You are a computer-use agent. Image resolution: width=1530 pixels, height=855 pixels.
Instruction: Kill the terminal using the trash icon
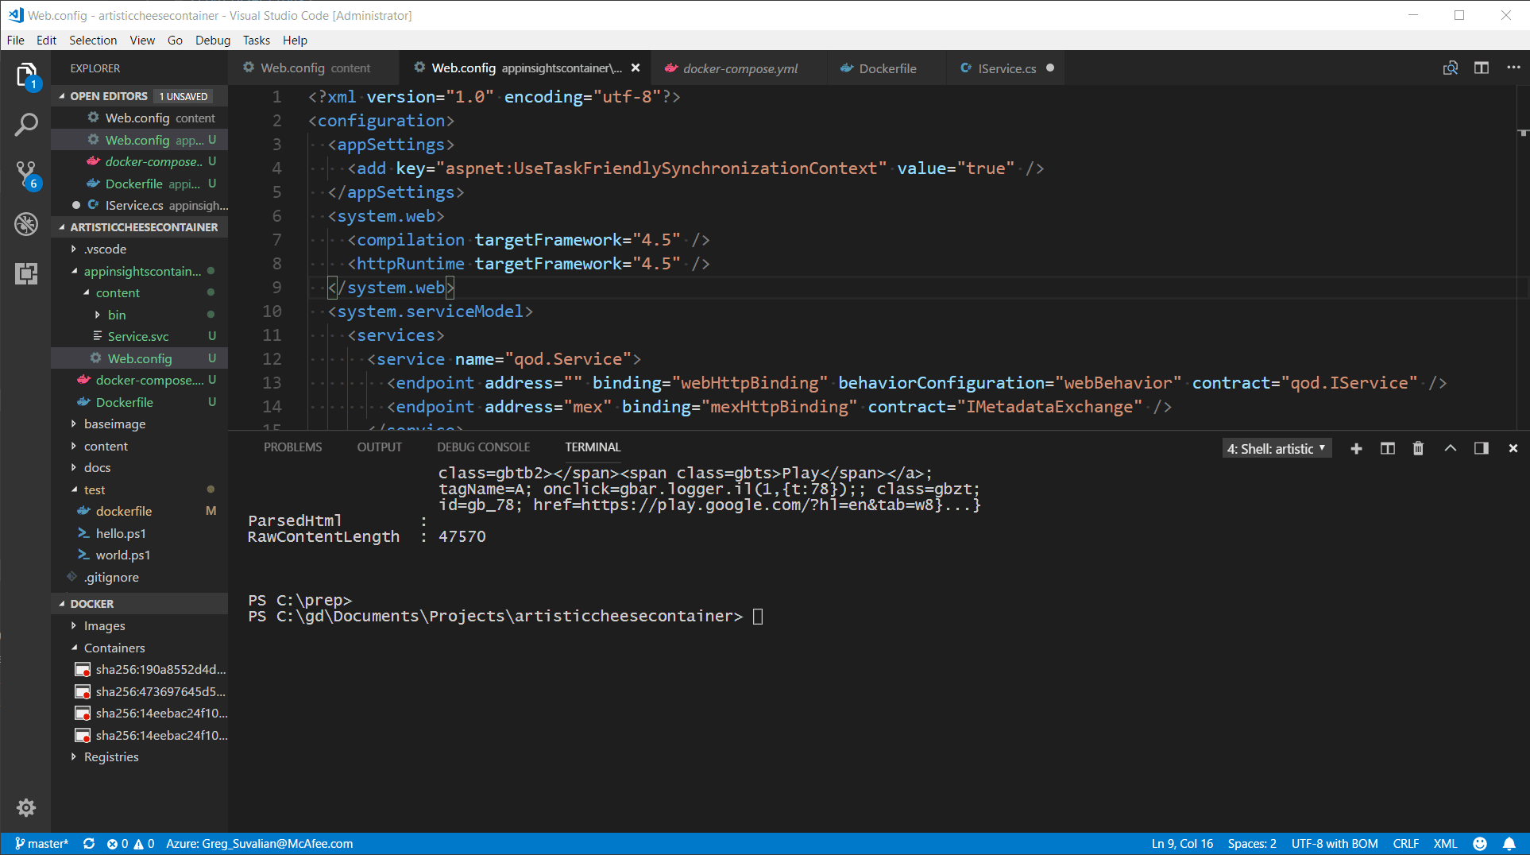point(1419,448)
